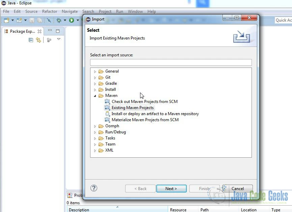Select Materialize Maven Projects from SCM
This screenshot has width=292, height=212.
tap(145, 120)
